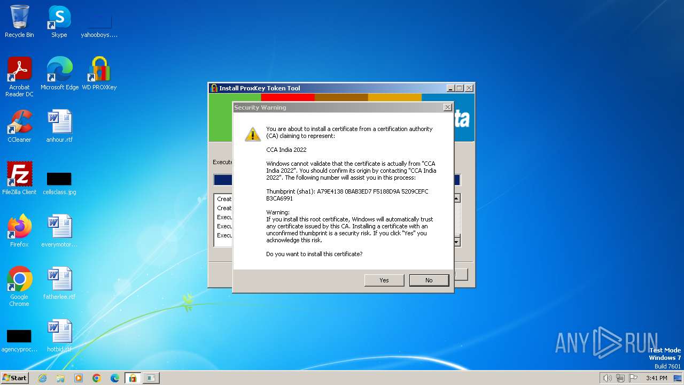
Task: Click the padlock icon in installer title bar
Action: click(214, 88)
